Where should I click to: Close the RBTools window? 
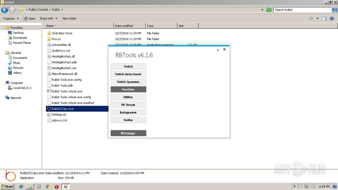tap(224, 49)
